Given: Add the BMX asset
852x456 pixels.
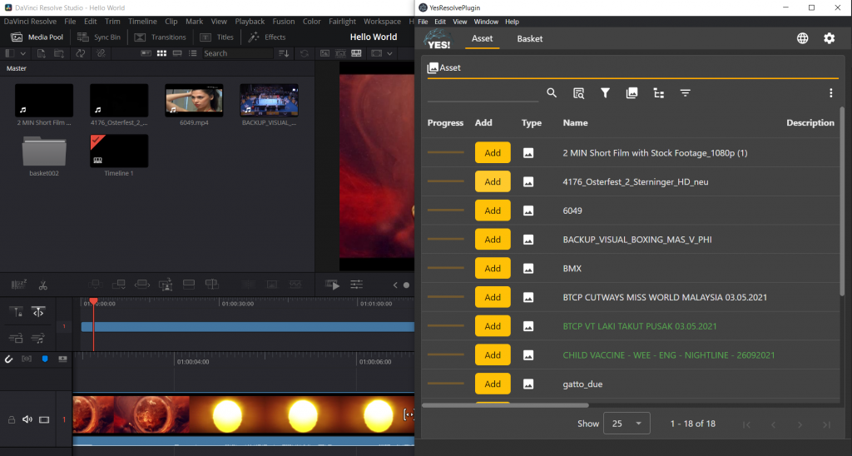Looking at the screenshot, I should (x=493, y=269).
